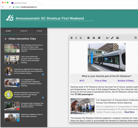The image size is (138, 128).
Task: Go back one page in browser
Action: click(x=3, y=7)
